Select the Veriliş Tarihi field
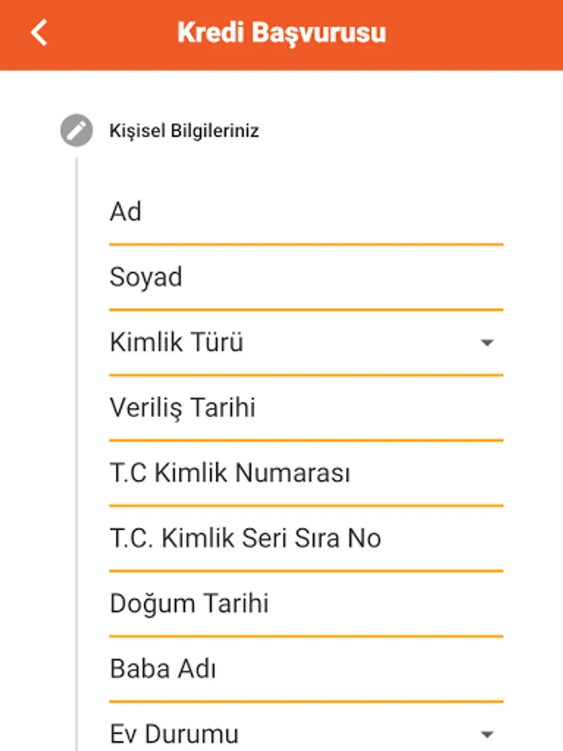 coord(305,408)
